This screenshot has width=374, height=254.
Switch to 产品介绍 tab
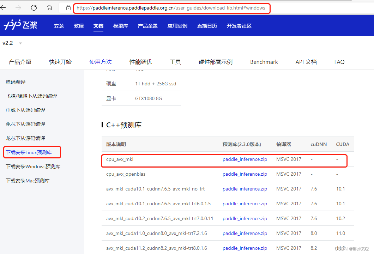point(20,62)
